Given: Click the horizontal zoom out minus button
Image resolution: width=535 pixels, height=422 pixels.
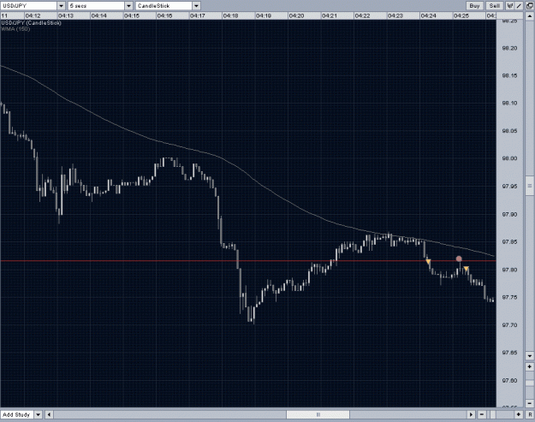Looking at the screenshot, I should coord(482,414).
